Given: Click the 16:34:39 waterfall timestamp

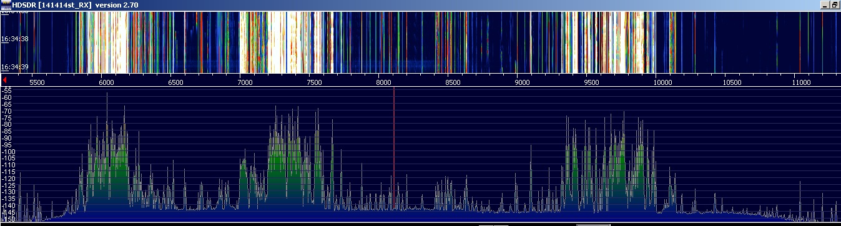Looking at the screenshot, I should [x=14, y=67].
